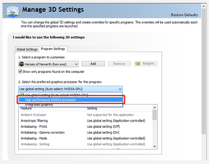Click Gamma correction value Use global setting (On)
Image resolution: width=209 pixels, height=164 pixels.
(x=103, y=132)
